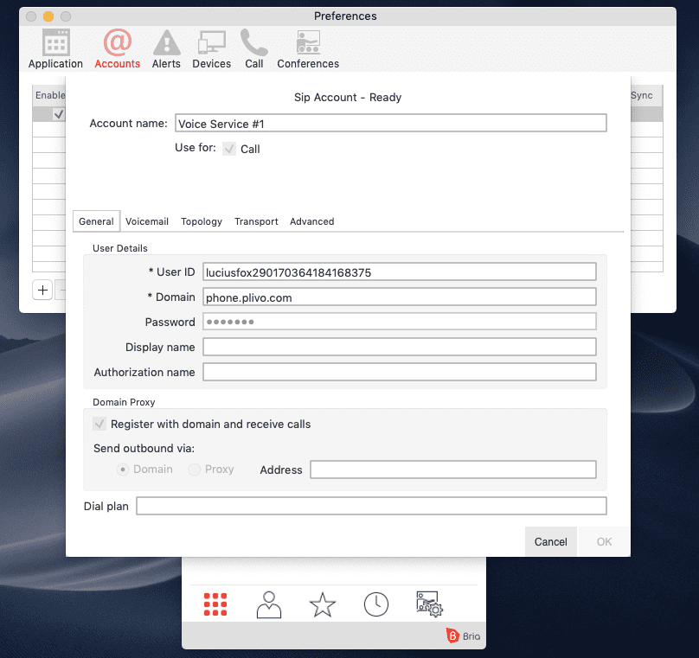Image resolution: width=699 pixels, height=658 pixels.
Task: Open the Conferences preferences pane
Action: click(308, 49)
